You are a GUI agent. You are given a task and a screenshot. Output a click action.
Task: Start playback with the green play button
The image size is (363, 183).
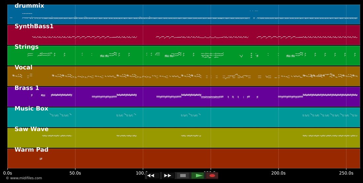pos(197,176)
